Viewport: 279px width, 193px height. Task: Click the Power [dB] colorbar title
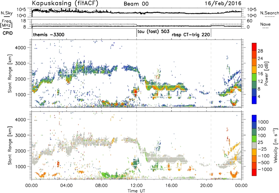pos(266,74)
